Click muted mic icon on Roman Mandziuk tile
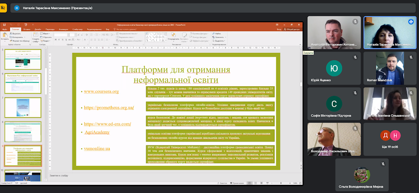Image resolution: width=419 pixels, height=193 pixels. pos(411,57)
